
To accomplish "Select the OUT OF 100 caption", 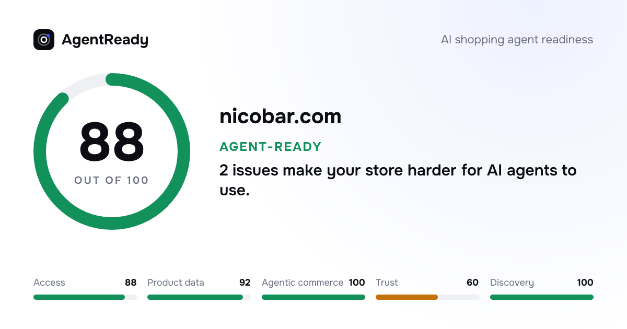I will pyautogui.click(x=111, y=180).
